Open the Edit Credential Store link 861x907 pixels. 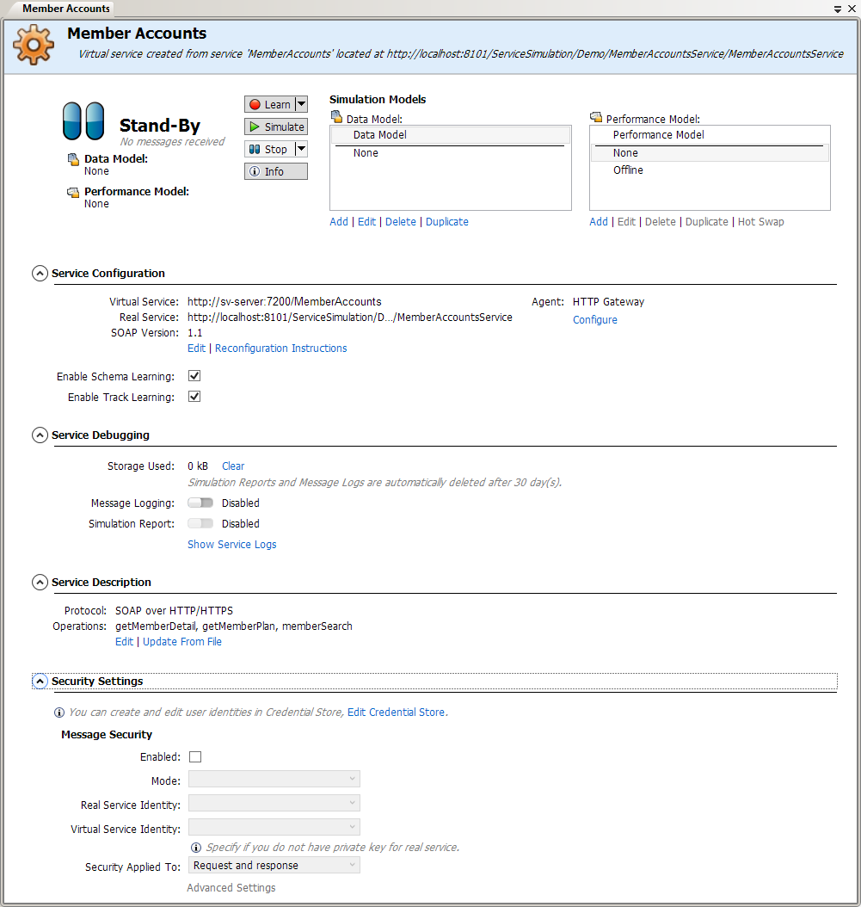(397, 713)
